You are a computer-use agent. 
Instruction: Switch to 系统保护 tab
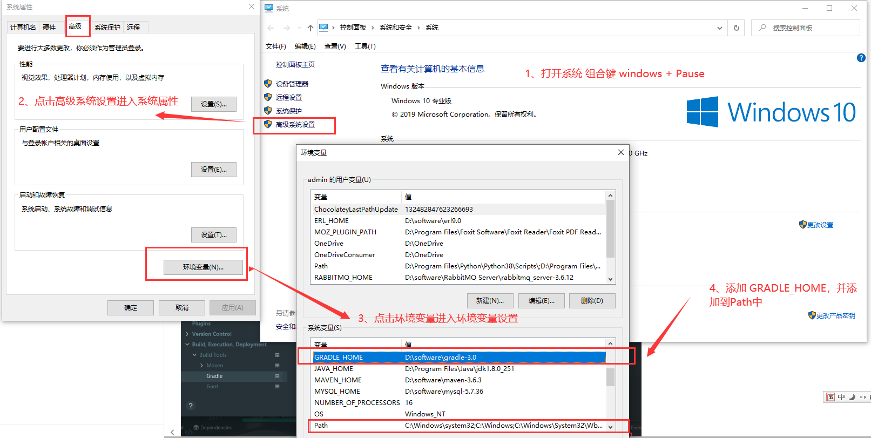[107, 27]
